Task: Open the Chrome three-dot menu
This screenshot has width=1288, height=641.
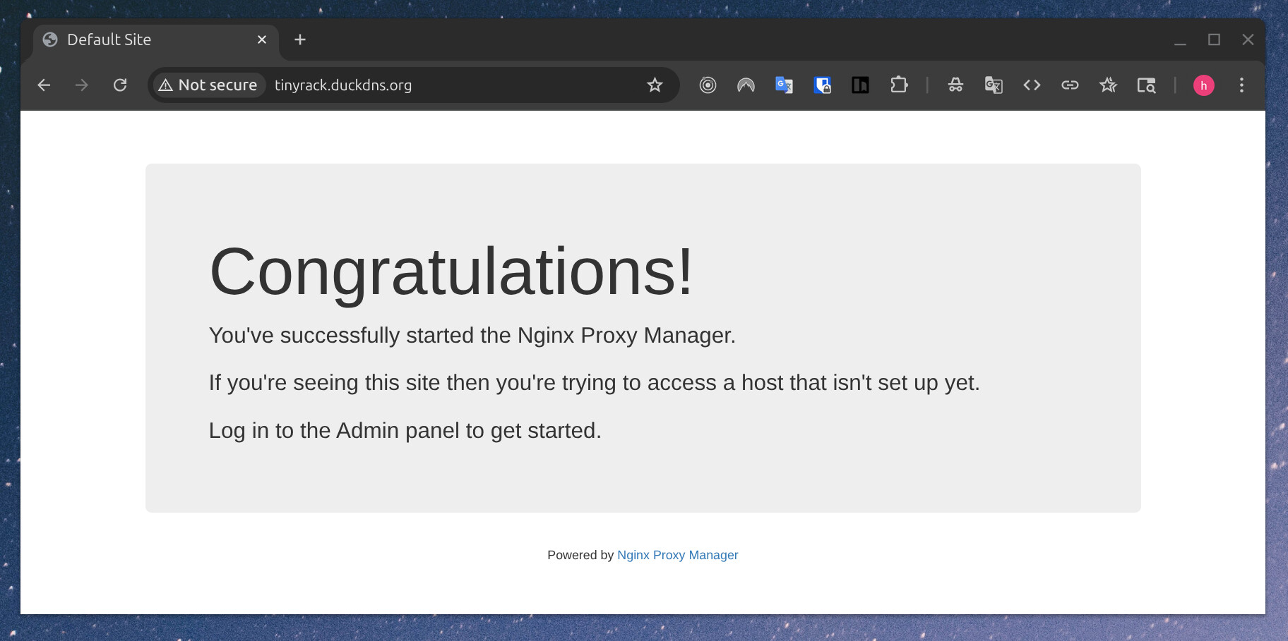Action: click(1241, 85)
